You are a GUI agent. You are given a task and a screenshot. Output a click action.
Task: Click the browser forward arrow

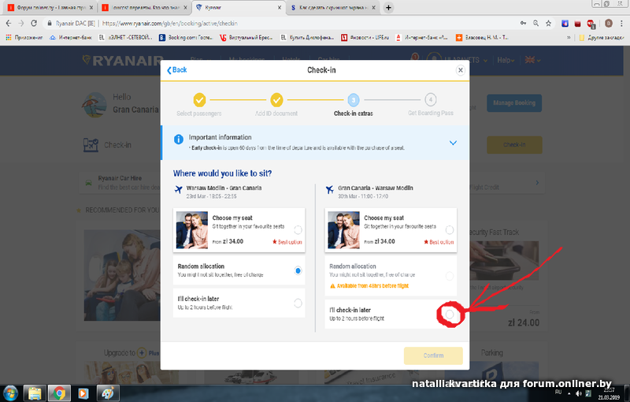(x=21, y=24)
